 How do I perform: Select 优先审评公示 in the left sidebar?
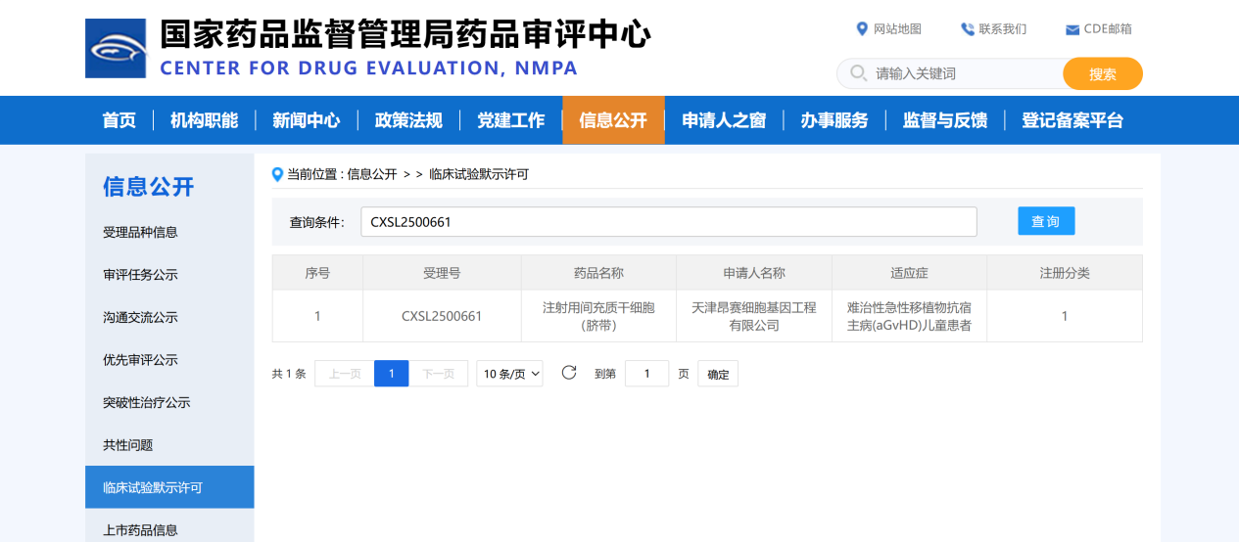point(140,360)
